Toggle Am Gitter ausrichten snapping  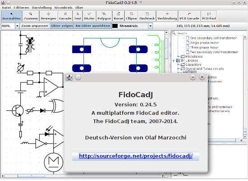(93, 26)
